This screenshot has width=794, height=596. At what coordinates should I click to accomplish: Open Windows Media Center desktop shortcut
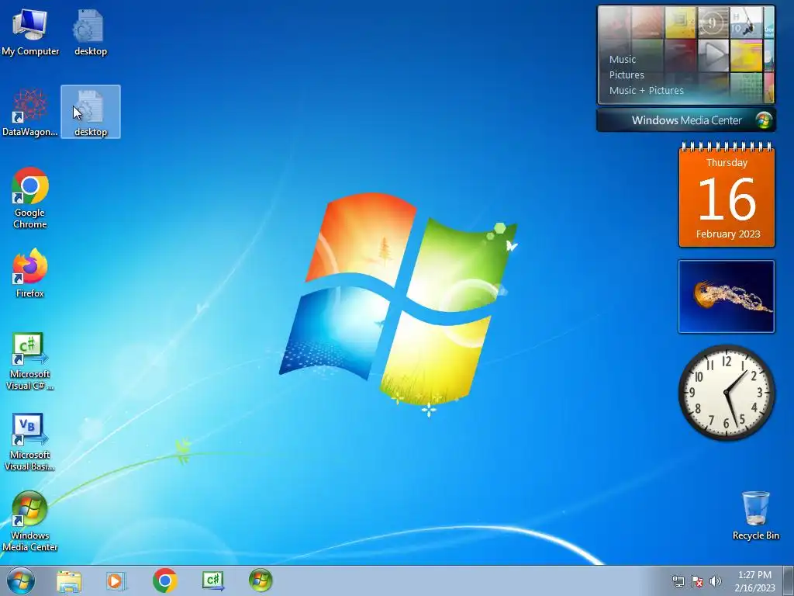coord(30,521)
